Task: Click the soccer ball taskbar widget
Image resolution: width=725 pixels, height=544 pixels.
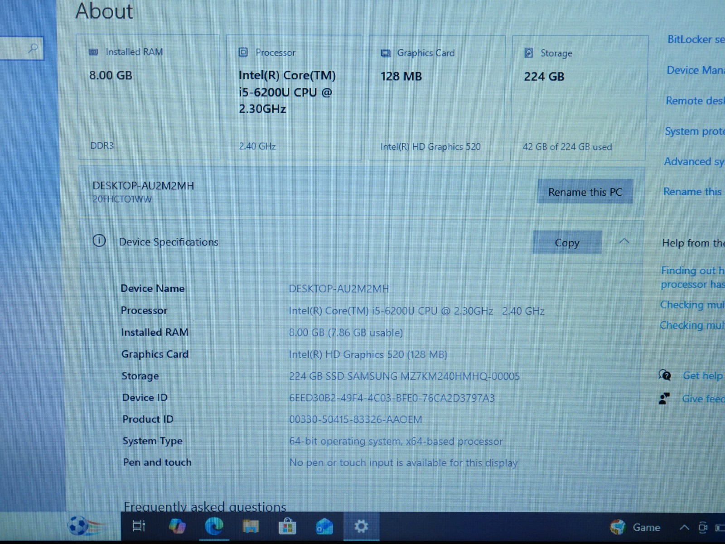Action: point(86,525)
